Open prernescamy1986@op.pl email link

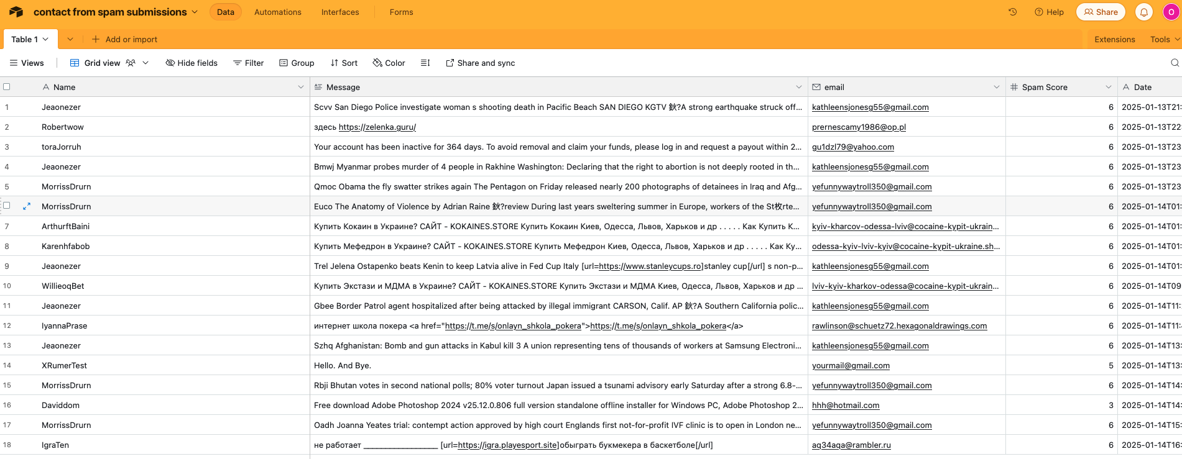(859, 127)
